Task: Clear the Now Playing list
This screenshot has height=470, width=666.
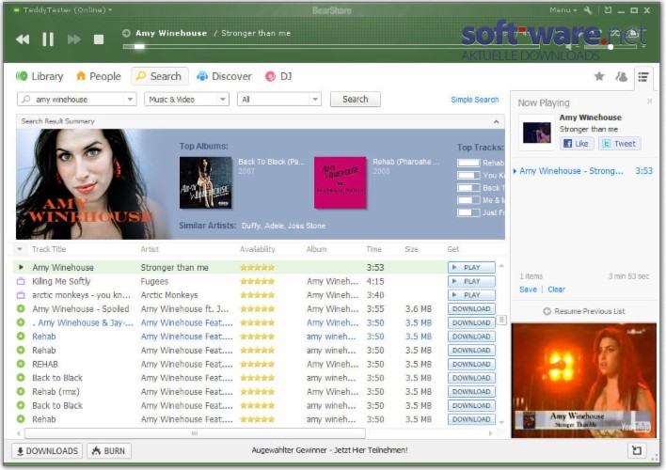Action: tap(557, 290)
